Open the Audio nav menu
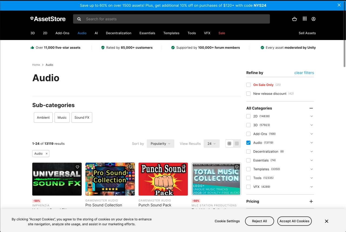The width and height of the screenshot is (346, 232). point(82,33)
